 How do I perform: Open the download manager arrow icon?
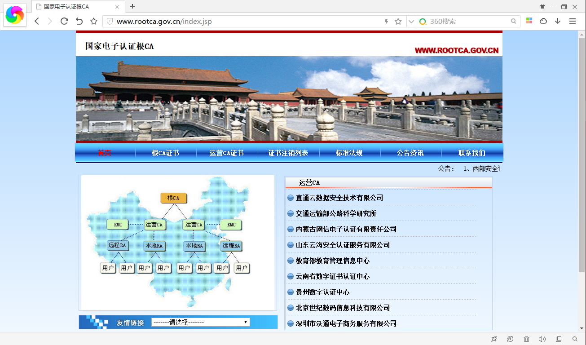tap(558, 21)
